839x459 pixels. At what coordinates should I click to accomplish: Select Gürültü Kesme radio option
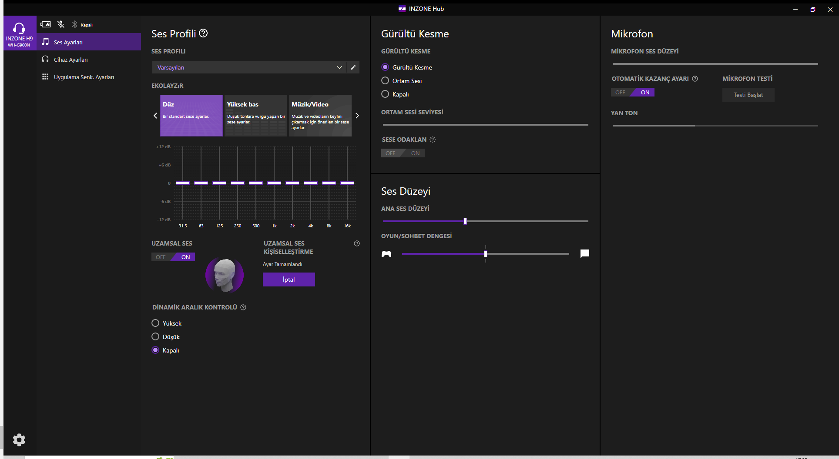click(385, 67)
